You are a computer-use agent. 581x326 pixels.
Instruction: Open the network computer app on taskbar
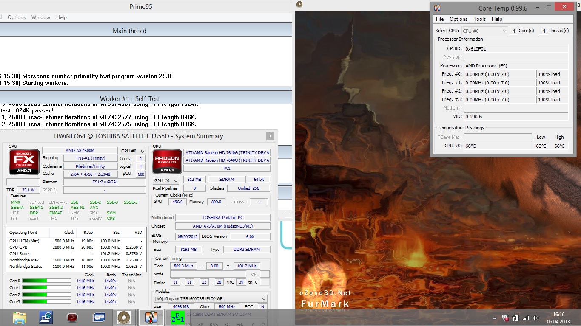pos(46,318)
